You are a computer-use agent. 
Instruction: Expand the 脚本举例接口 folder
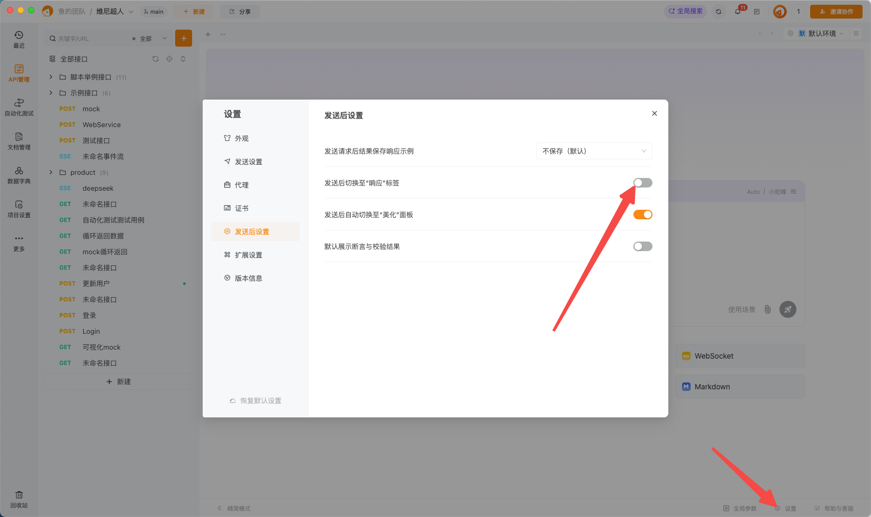coord(51,77)
